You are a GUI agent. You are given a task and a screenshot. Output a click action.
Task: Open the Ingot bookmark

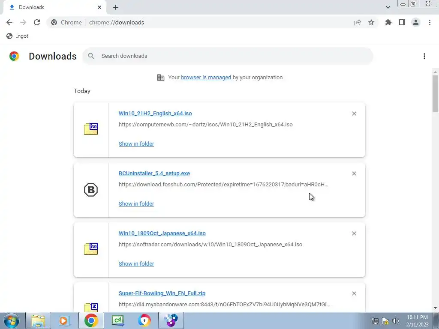pyautogui.click(x=18, y=36)
